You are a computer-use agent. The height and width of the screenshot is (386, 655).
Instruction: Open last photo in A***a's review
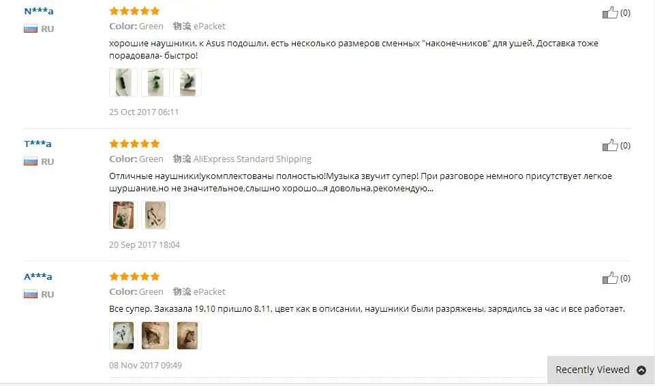pos(187,336)
